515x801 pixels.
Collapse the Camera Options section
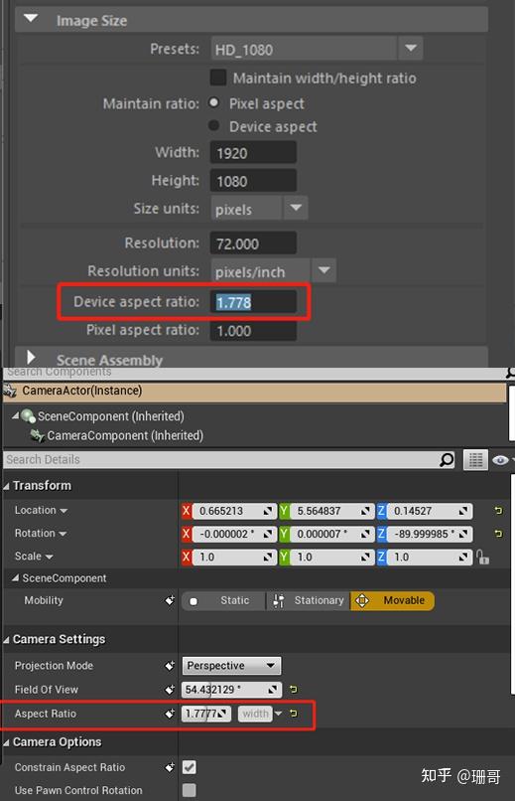point(7,742)
